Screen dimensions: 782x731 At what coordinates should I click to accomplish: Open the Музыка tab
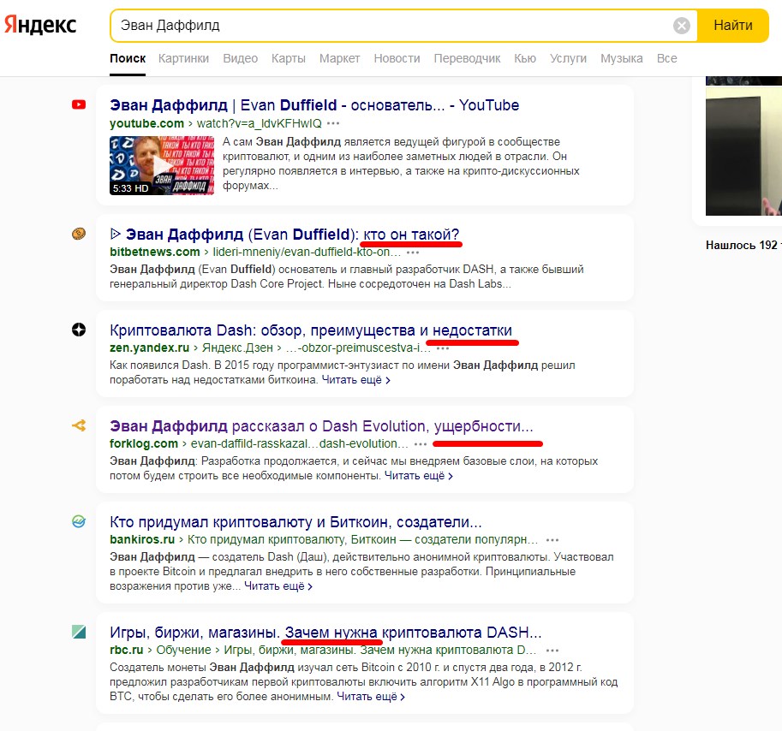click(x=622, y=58)
